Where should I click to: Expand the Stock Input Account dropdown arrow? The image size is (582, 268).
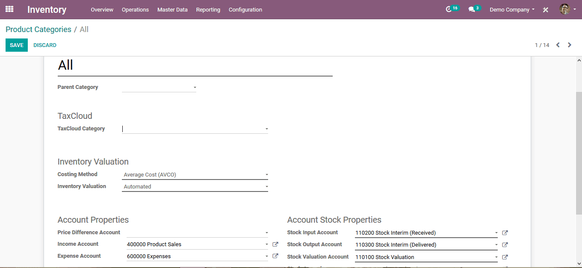pyautogui.click(x=496, y=233)
